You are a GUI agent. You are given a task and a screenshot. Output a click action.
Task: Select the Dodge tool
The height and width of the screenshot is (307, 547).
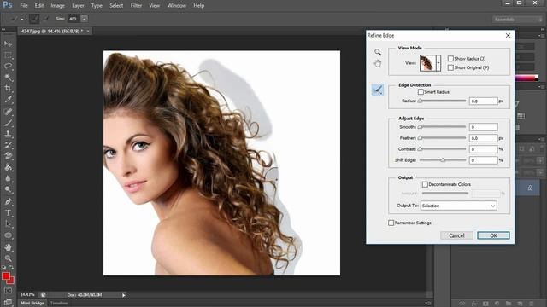point(8,189)
